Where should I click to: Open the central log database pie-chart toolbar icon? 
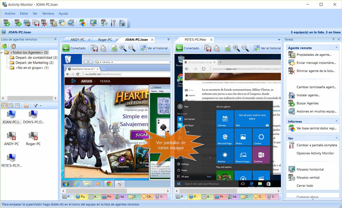point(82,23)
